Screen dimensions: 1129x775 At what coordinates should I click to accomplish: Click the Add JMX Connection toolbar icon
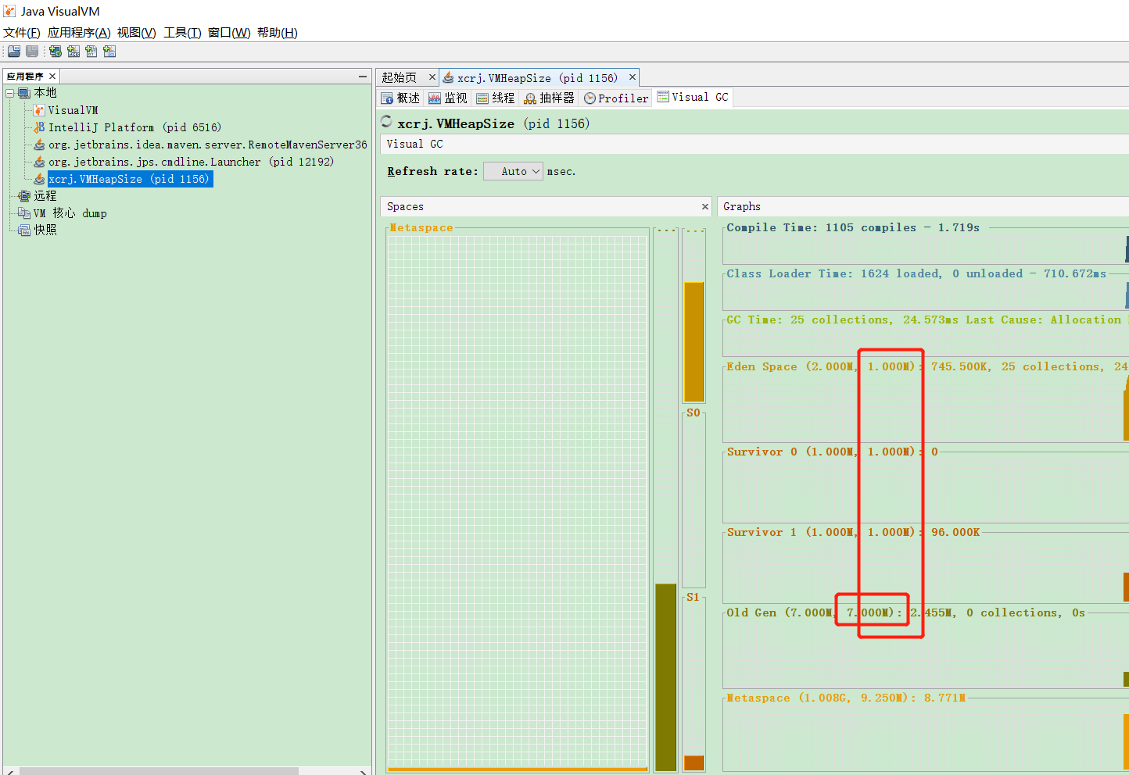(x=73, y=51)
